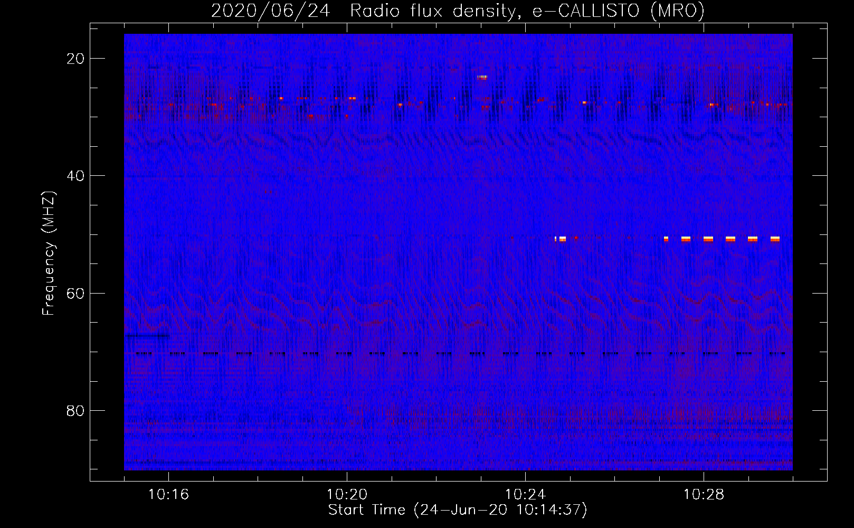Select the 'Frequency (MHZ)' y-axis label

(x=49, y=253)
